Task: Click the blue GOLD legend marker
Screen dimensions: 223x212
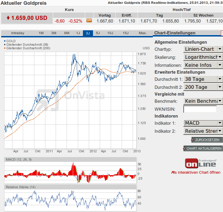Action: pyautogui.click(x=5, y=41)
